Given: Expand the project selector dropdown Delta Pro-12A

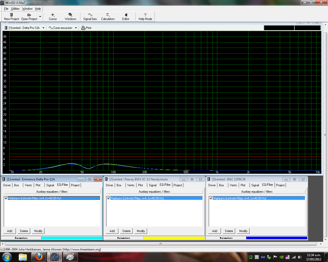Looking at the screenshot, I should pyautogui.click(x=43, y=28).
